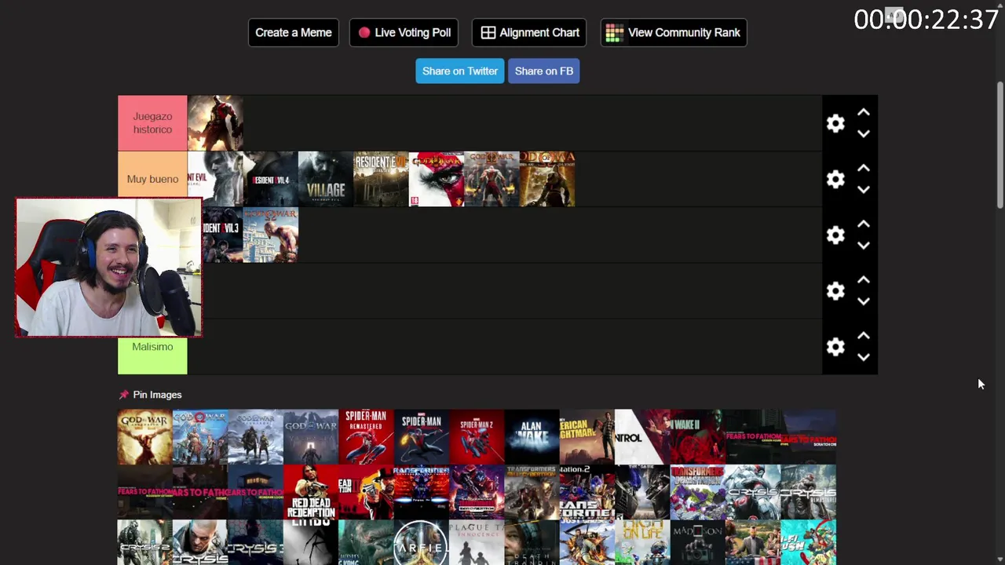This screenshot has width=1005, height=565.
Task: Pick the Transformers Fall of Cybertron cover
Action: [x=532, y=492]
